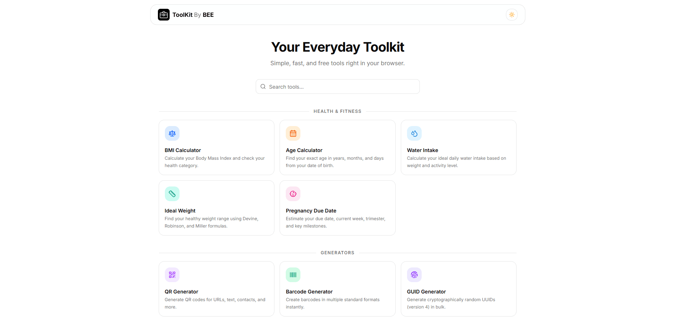Open the Pregnancy Due Date tool title

pos(311,211)
